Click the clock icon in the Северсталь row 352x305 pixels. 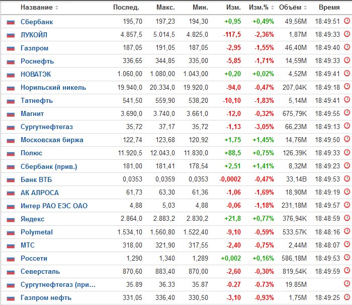(347, 270)
